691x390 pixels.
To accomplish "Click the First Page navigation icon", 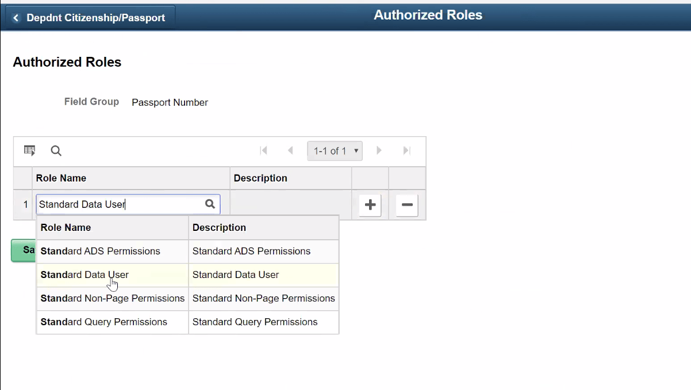I will coord(264,150).
